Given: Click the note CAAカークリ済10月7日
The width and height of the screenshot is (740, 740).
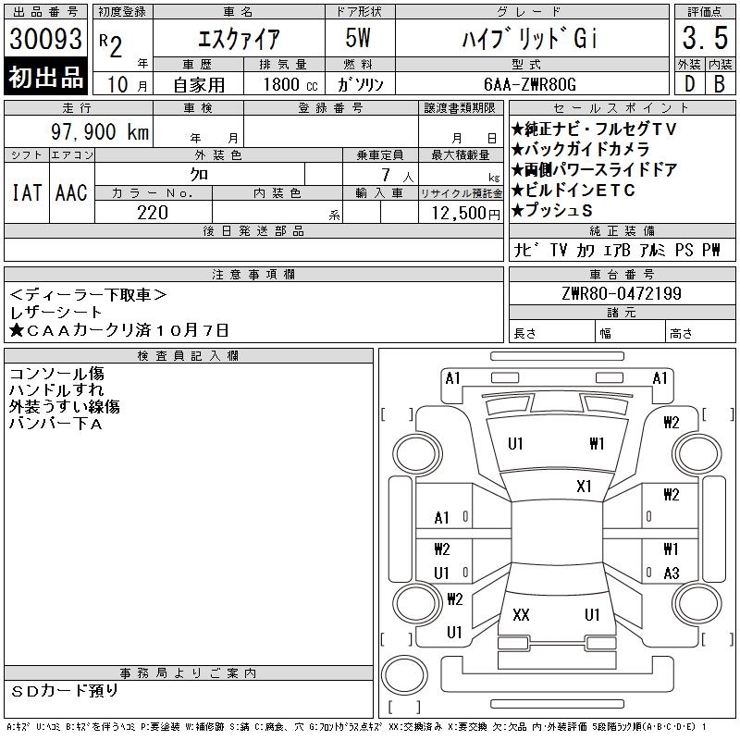Looking at the screenshot, I should [119, 330].
